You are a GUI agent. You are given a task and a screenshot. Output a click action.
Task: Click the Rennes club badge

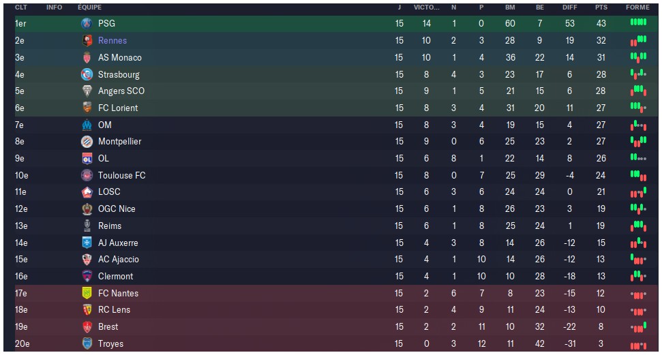pyautogui.click(x=87, y=40)
